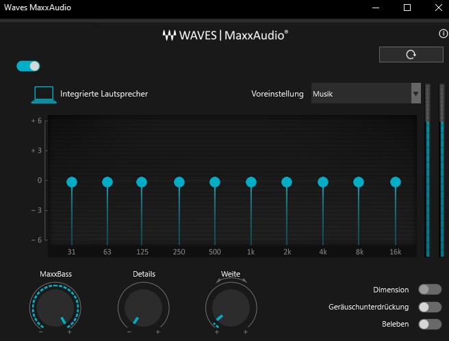The height and width of the screenshot is (341, 449).
Task: Click the +6 scale label
Action: [x=36, y=121]
